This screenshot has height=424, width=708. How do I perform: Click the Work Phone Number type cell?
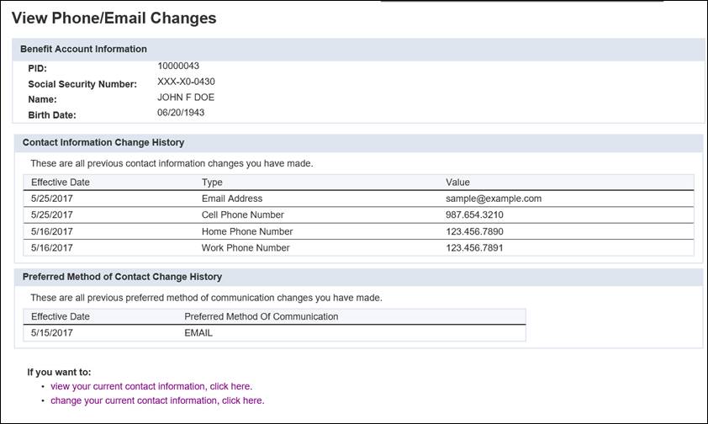pyautogui.click(x=246, y=248)
